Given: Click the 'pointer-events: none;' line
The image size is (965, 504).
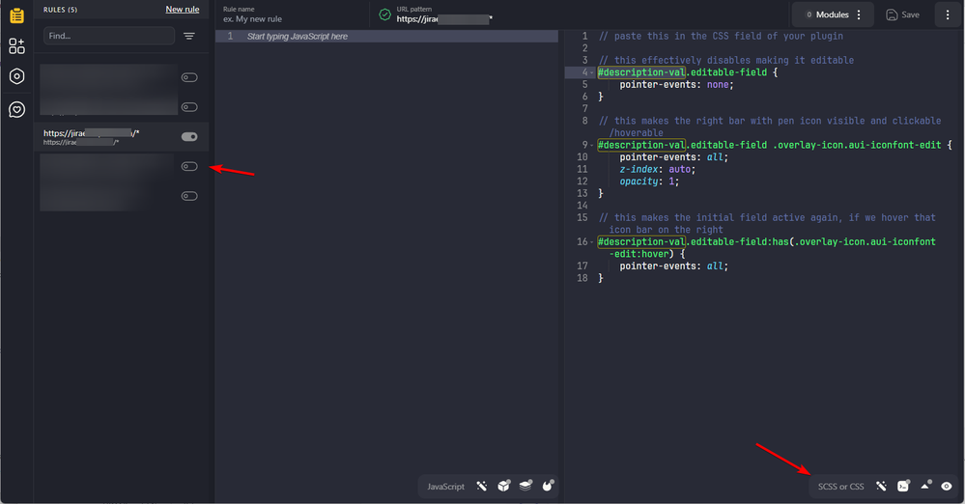Looking at the screenshot, I should (676, 85).
